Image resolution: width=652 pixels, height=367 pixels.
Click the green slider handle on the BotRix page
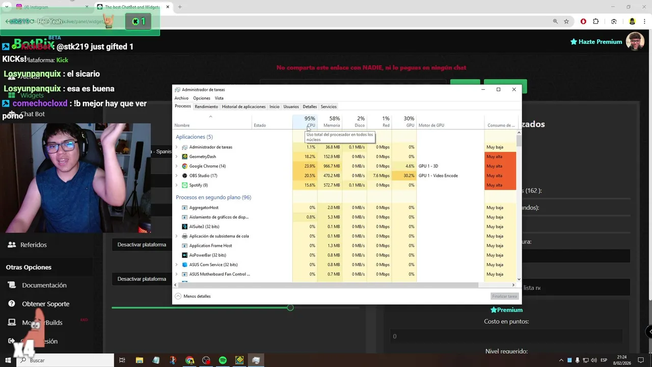tap(290, 307)
